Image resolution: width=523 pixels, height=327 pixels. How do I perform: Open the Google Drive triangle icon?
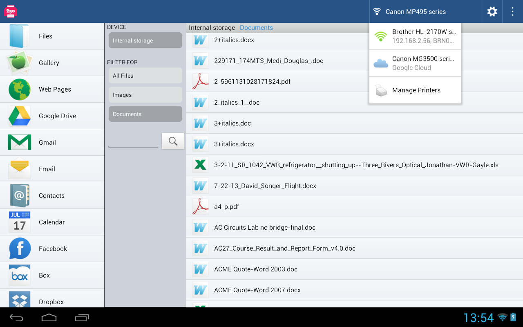point(19,116)
